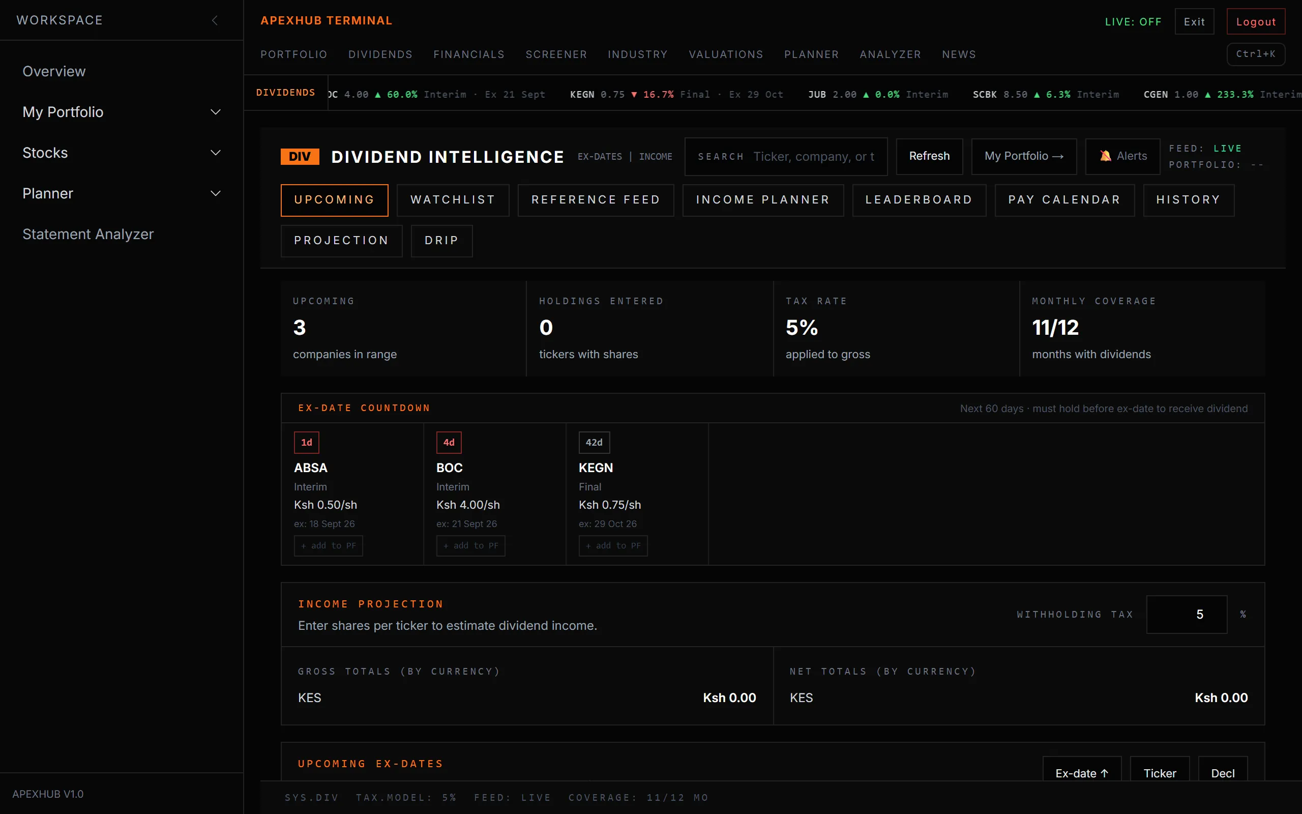Open the PORTFOLIO top navigation item
Viewport: 1302px width, 814px height.
(294, 54)
